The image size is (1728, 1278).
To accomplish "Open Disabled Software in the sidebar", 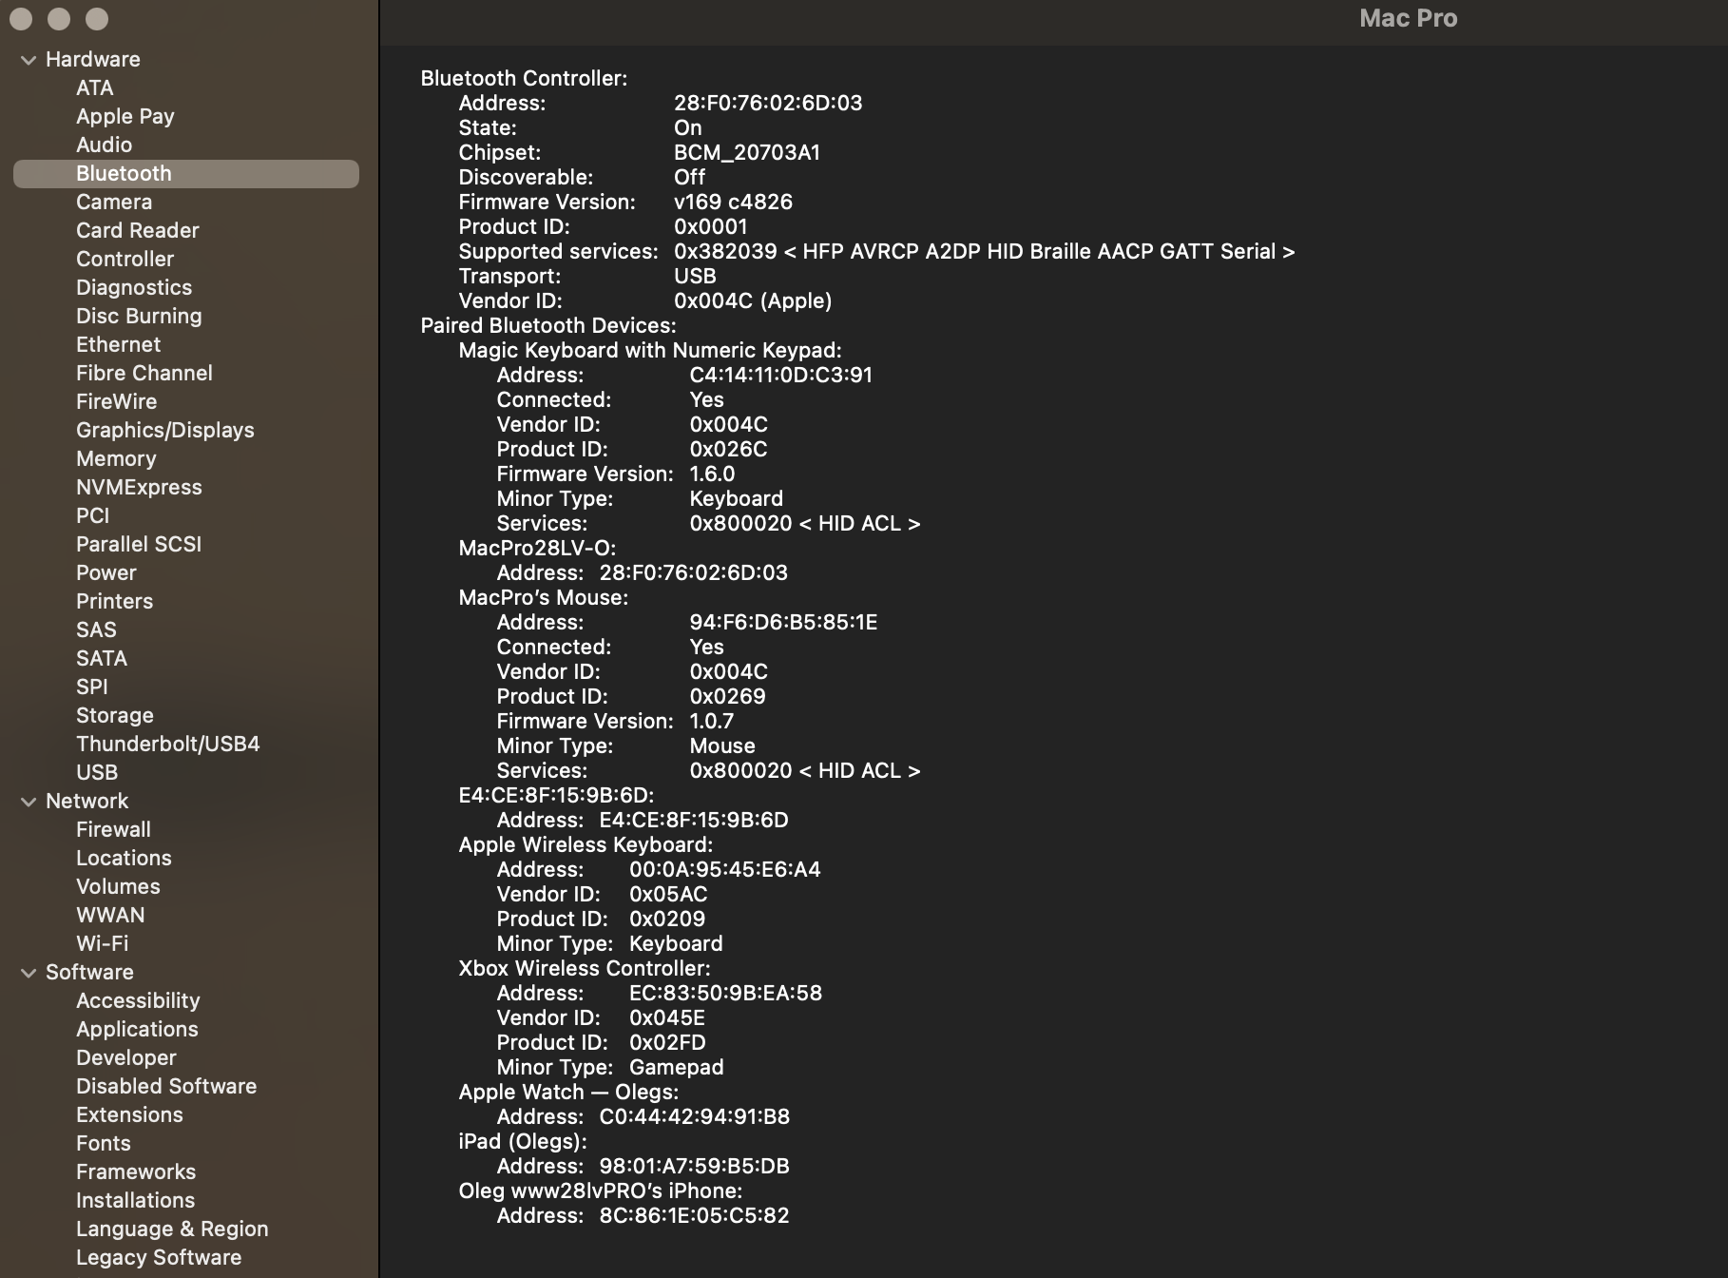I will click(166, 1086).
